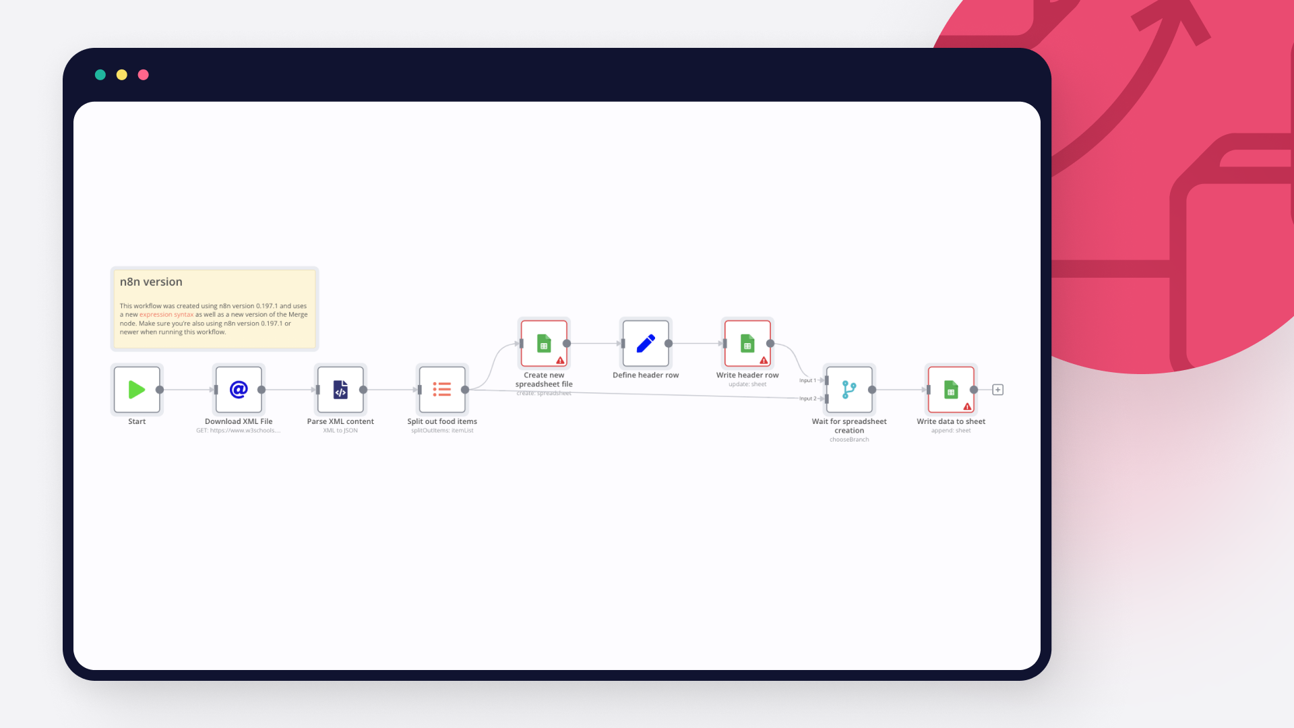Click the Write header row Google Sheets icon

(x=747, y=343)
